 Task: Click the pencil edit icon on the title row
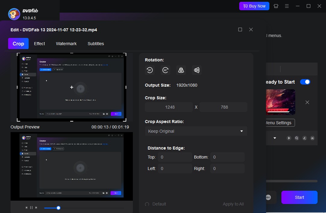304,138
